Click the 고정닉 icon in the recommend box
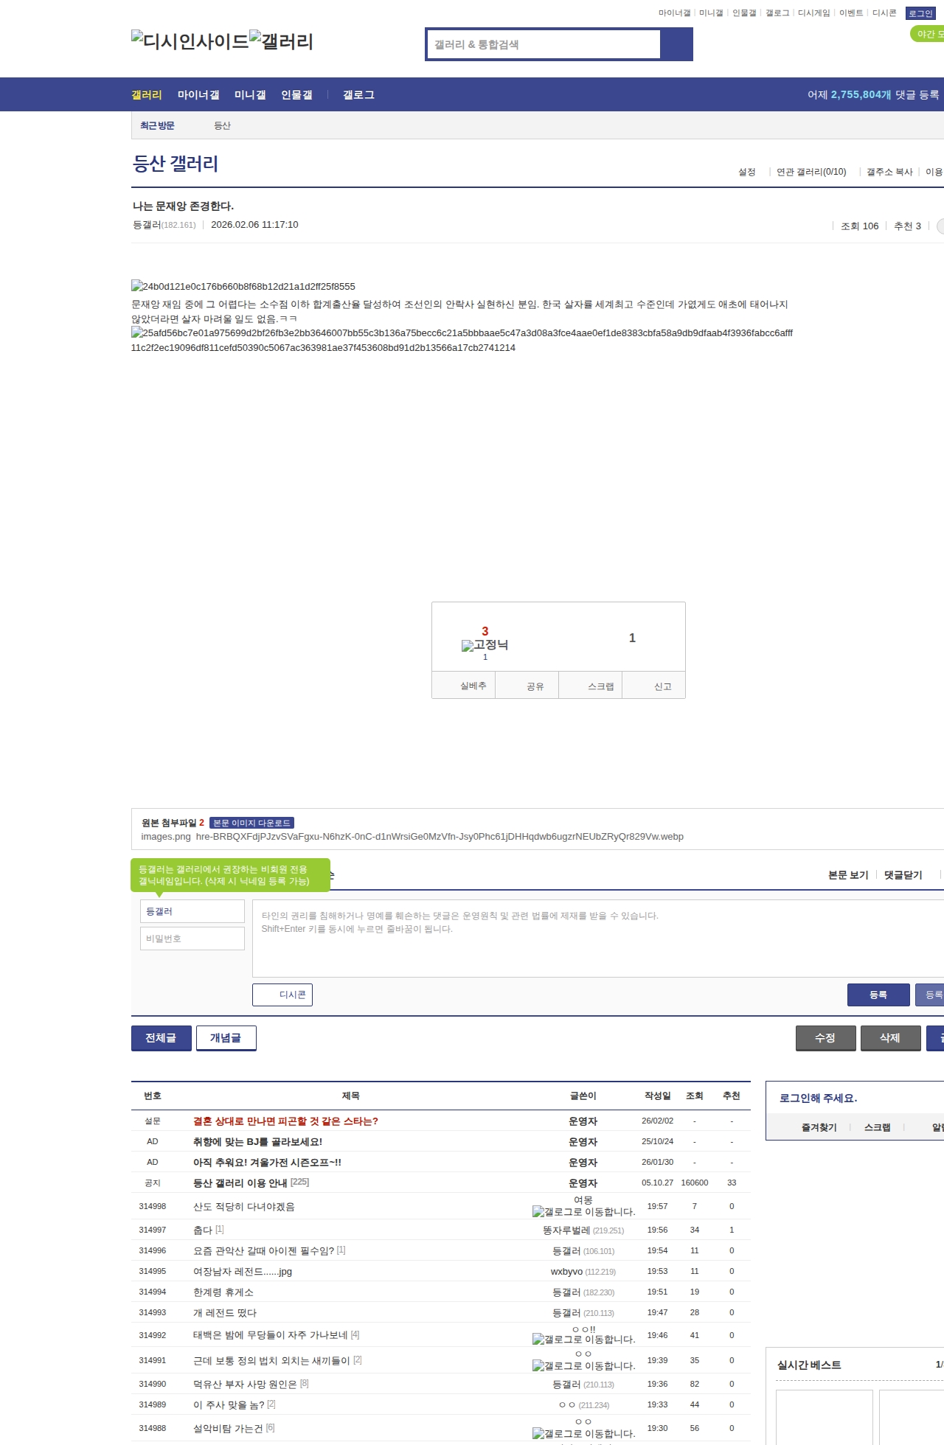This screenshot has width=944, height=1445. click(x=485, y=645)
